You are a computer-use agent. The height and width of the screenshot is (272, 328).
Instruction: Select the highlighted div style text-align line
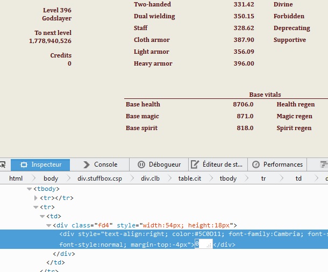(x=164, y=239)
